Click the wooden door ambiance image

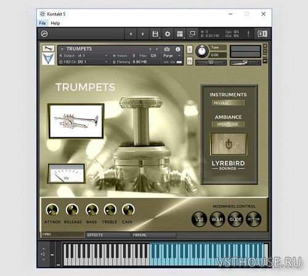229,144
